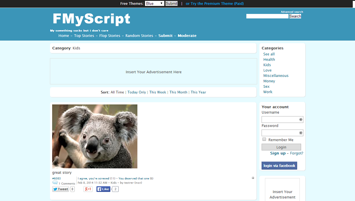Open the Free Themes dropdown
Viewport: 355px width, 201px height.
pos(155,3)
